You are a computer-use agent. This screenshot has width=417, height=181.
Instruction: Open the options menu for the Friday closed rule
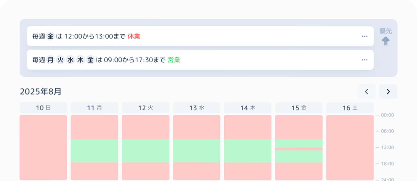pyautogui.click(x=364, y=36)
